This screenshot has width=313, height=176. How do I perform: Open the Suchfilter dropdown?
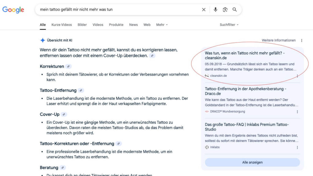pyautogui.click(x=229, y=25)
